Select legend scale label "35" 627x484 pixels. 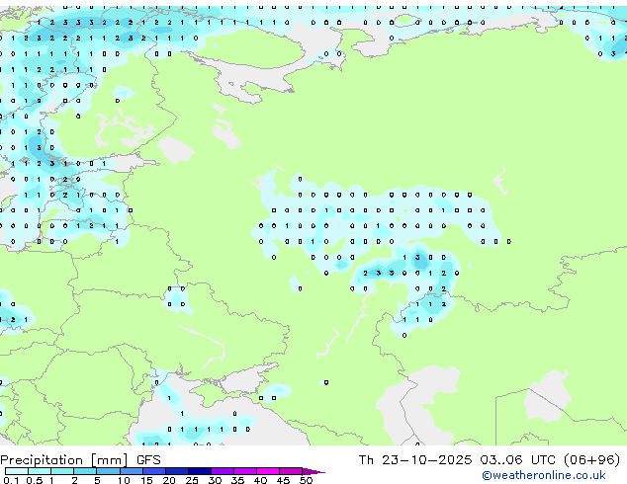pyautogui.click(x=237, y=480)
